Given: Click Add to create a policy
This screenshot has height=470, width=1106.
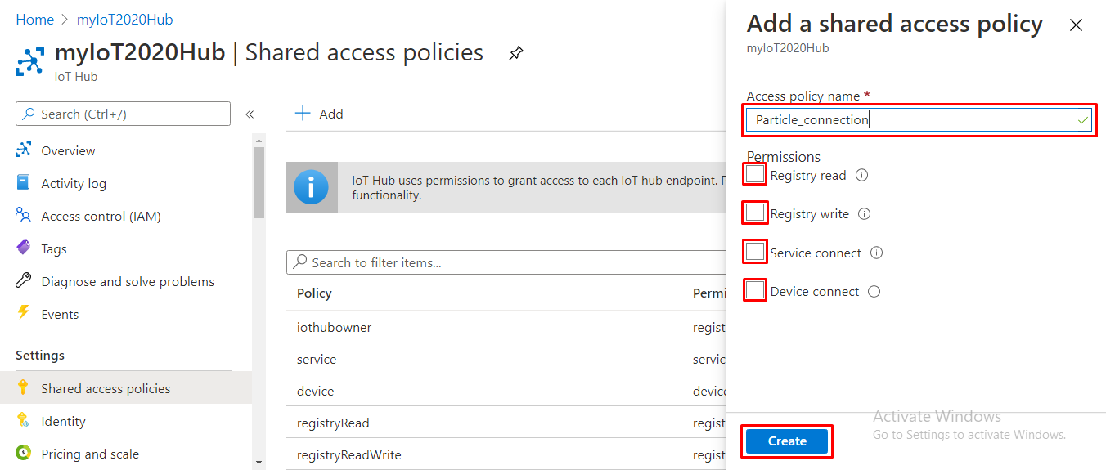Looking at the screenshot, I should tap(319, 114).
